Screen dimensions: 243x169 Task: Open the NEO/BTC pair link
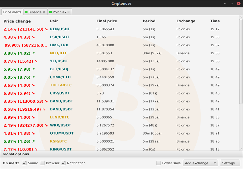58,53
